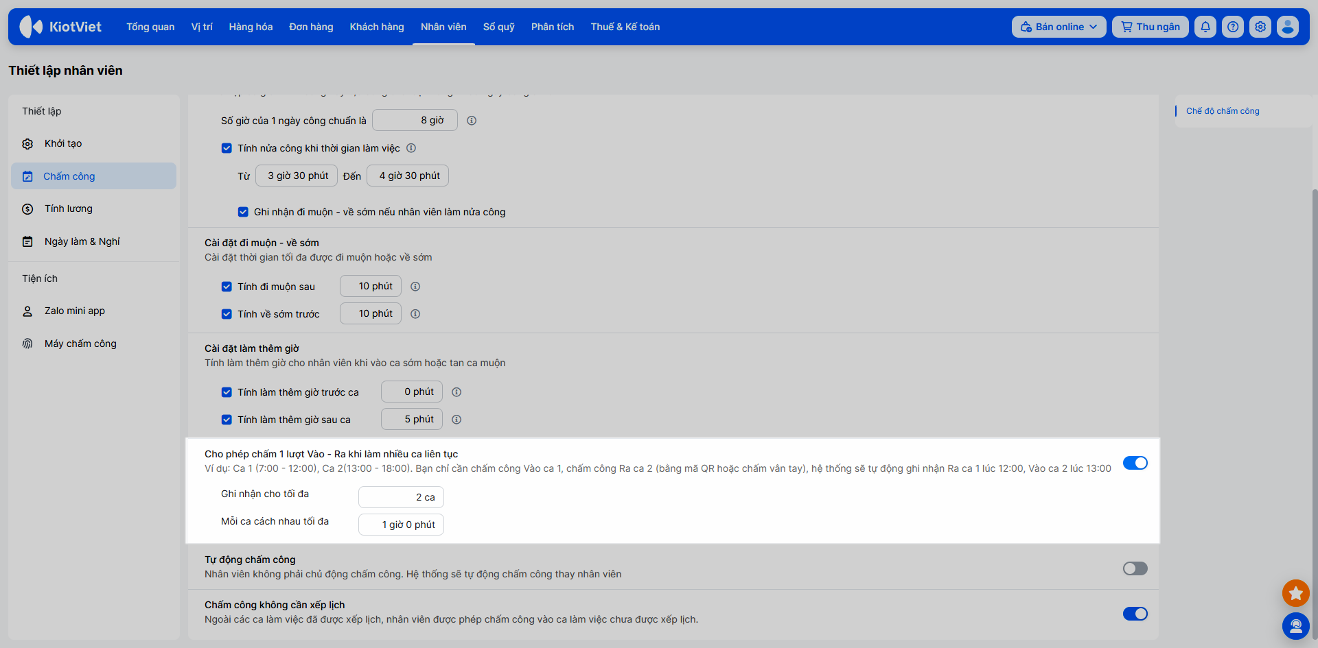Viewport: 1318px width, 648px height.
Task: Toggle Tính nửa công checkbox
Action: coord(227,148)
